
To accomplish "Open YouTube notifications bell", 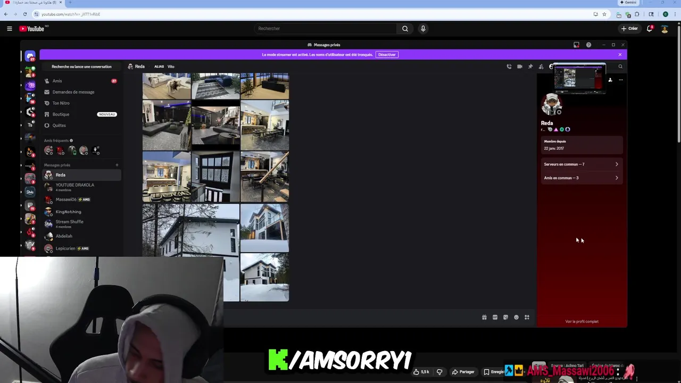I will (649, 29).
